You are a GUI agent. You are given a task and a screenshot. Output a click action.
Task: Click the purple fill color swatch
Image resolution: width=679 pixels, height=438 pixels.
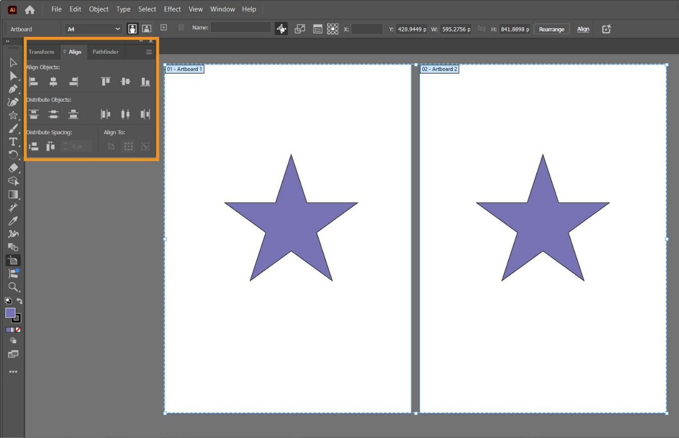tap(11, 313)
